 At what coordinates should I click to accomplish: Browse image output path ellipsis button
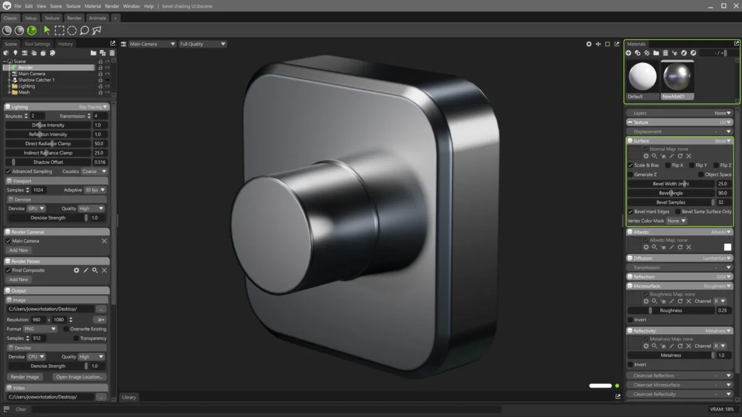point(101,308)
